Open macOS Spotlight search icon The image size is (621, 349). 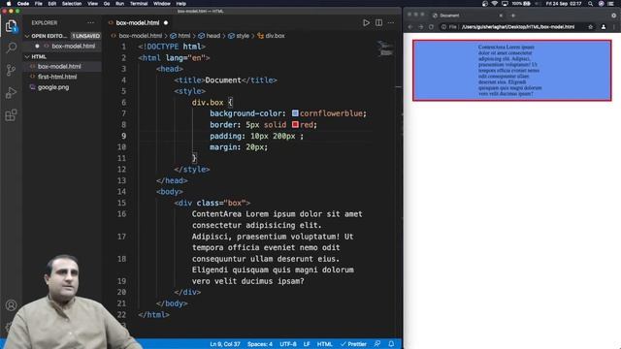(590, 4)
